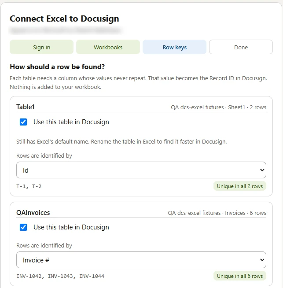This screenshot has width=283, height=288.
Task: Click 'QA dcs-excel fixtures · Sheet1 · 2 rows'
Action: click(218, 107)
